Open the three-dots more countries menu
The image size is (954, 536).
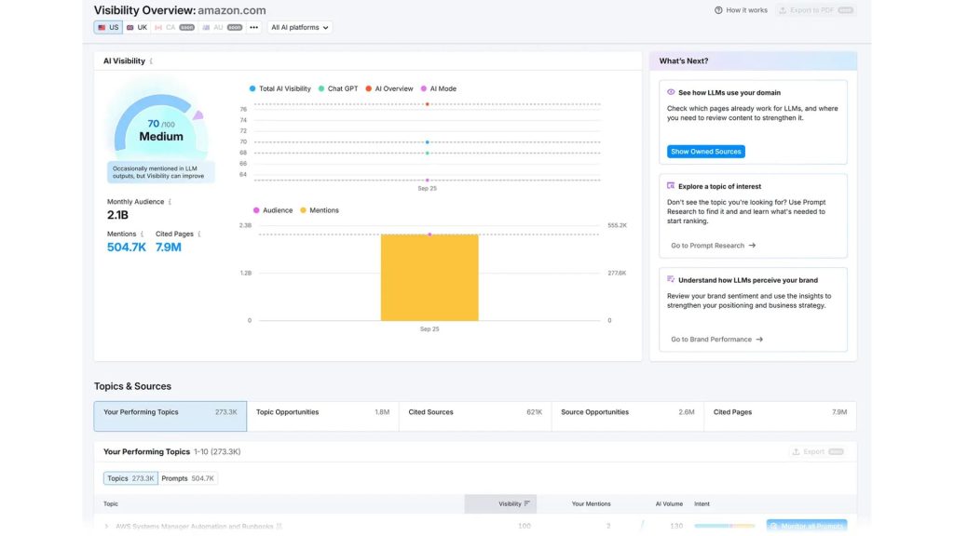[x=253, y=27]
